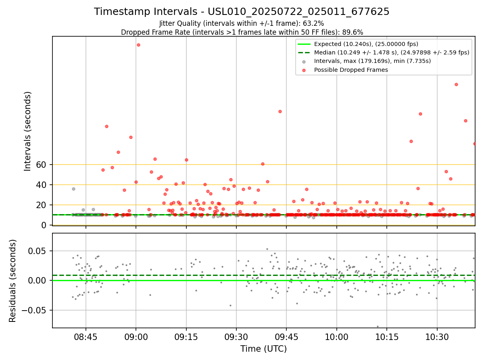
Task: Click legend entry 'Intervals, max (179.169s), min (7.735s)'
Action: click(x=372, y=61)
